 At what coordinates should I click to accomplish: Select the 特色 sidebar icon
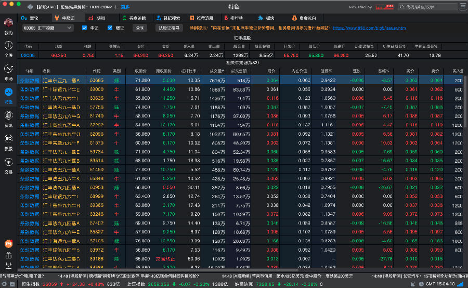(x=8, y=92)
